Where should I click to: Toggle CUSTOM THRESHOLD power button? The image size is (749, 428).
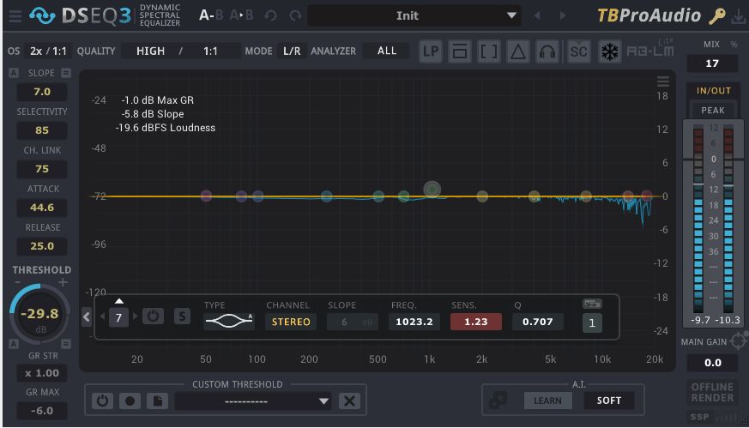[102, 401]
